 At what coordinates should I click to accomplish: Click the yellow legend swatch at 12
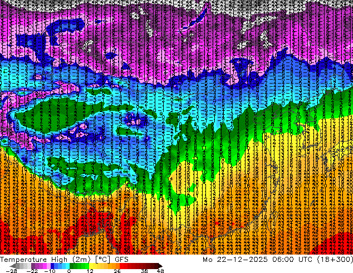point(91,266)
